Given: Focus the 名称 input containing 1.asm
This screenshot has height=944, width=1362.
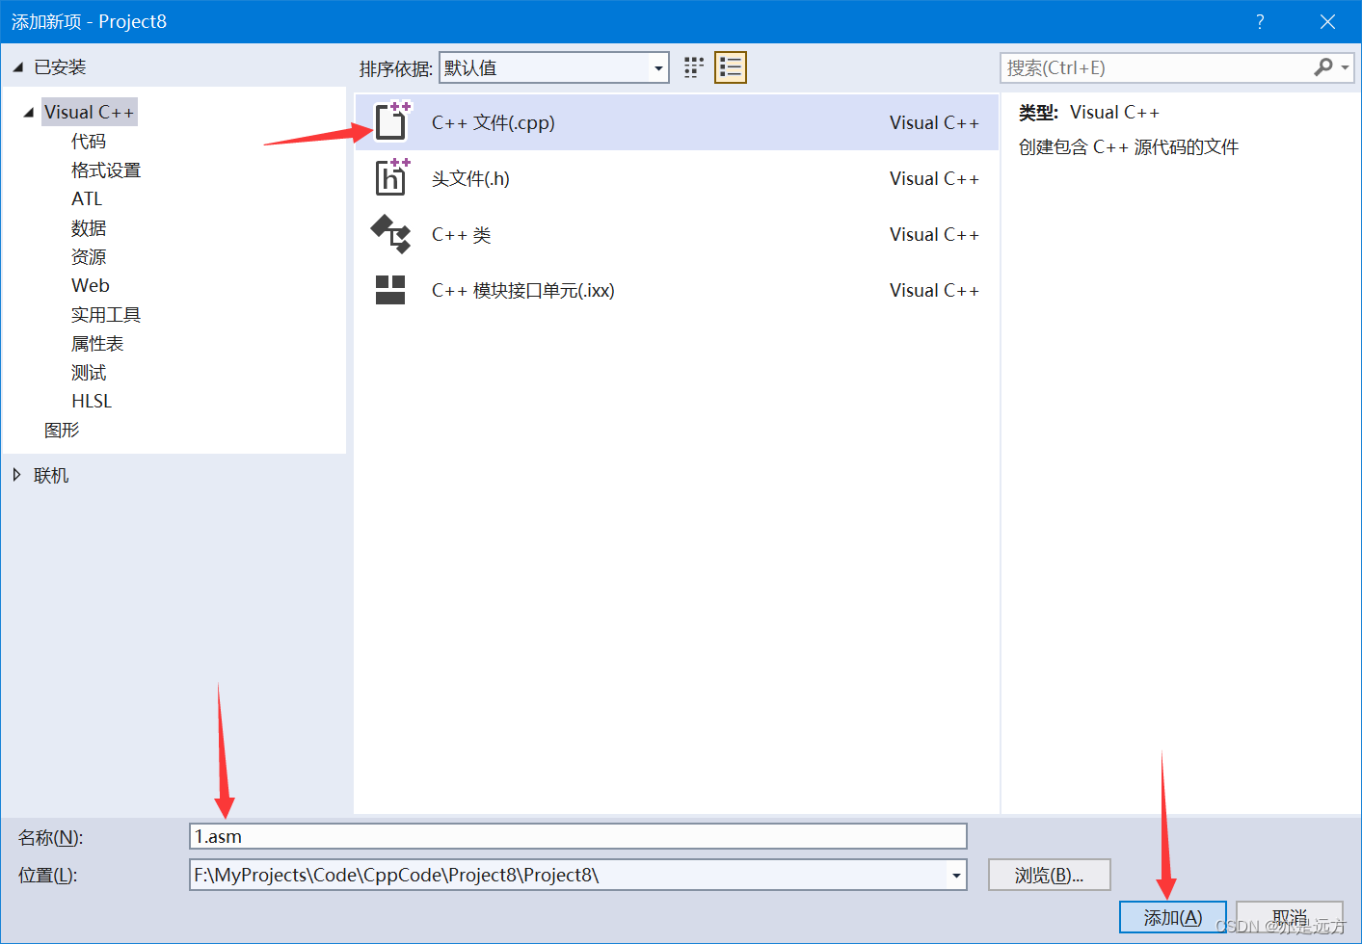Looking at the screenshot, I should (x=578, y=836).
